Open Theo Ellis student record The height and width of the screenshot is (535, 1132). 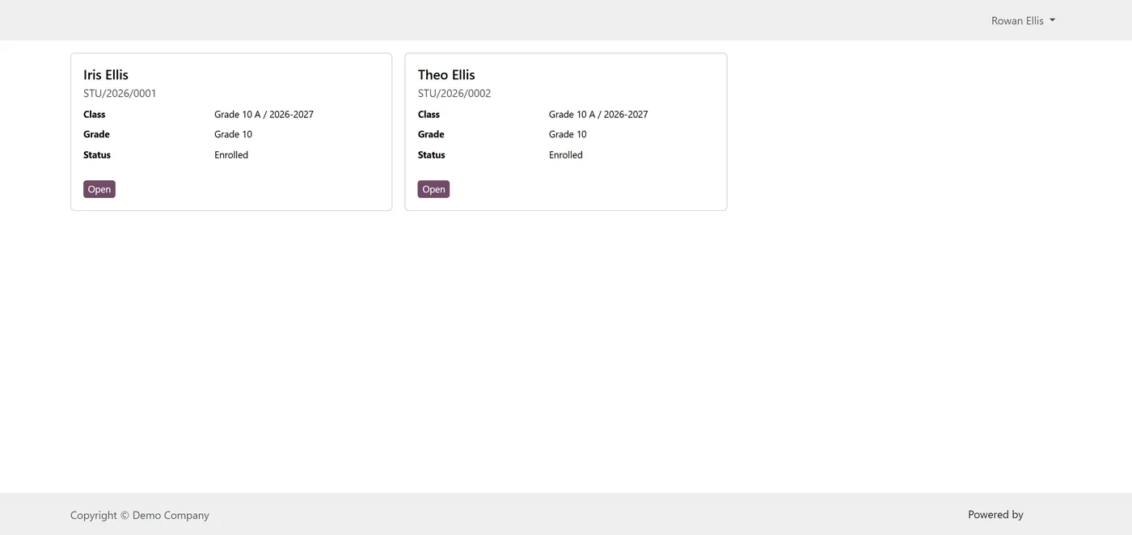pos(433,189)
